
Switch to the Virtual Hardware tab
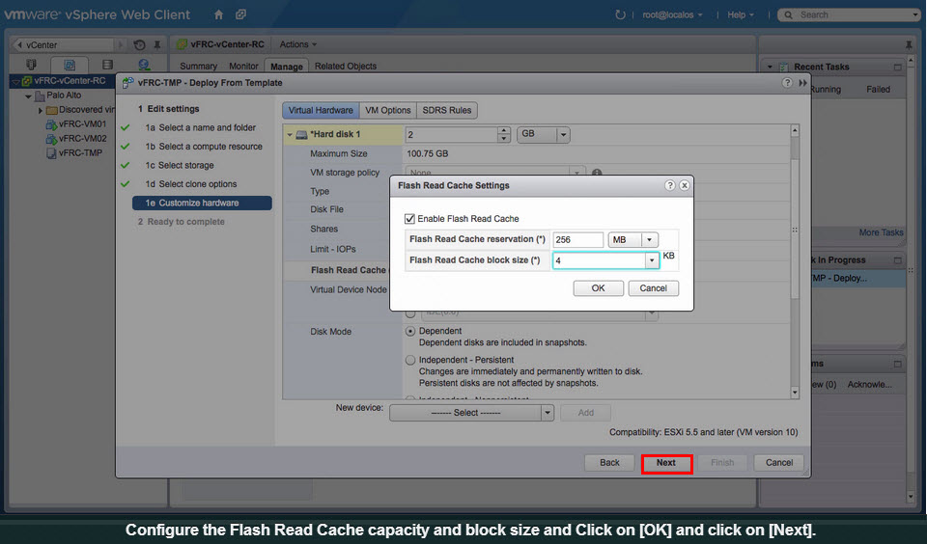coord(321,110)
